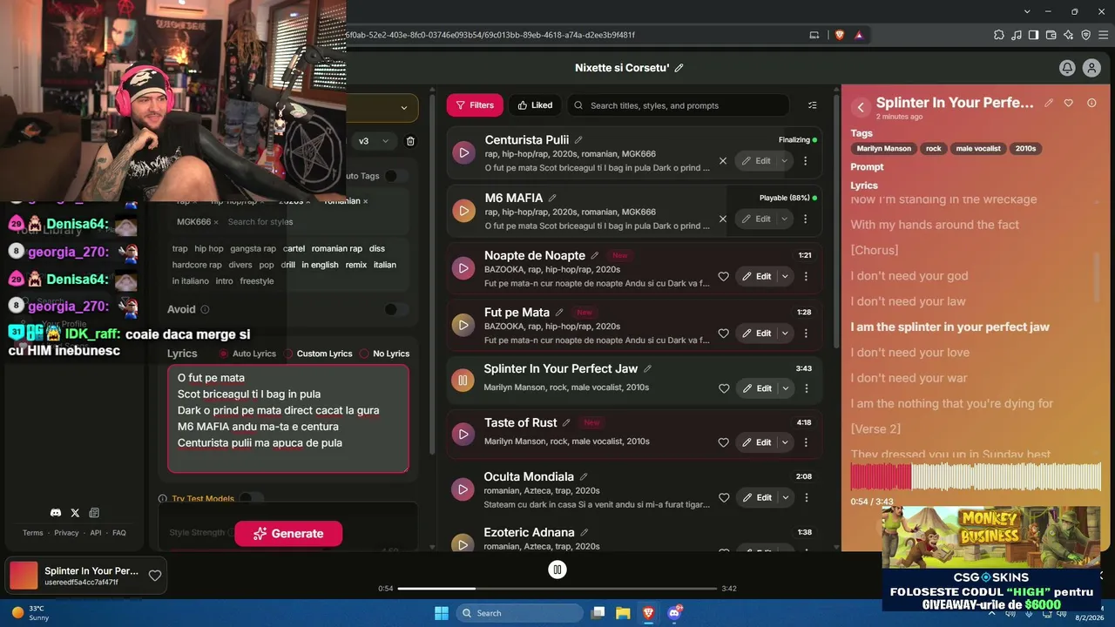Screen dimensions: 1115x627
Task: Expand Edit options arrow for Oculta Mondiala
Action: (x=785, y=498)
